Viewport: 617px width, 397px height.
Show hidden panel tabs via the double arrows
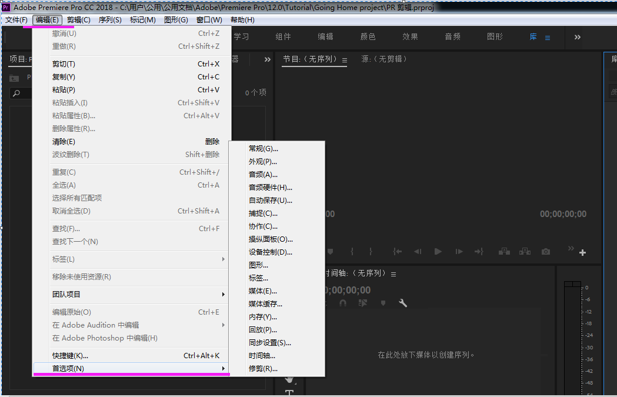(x=268, y=59)
